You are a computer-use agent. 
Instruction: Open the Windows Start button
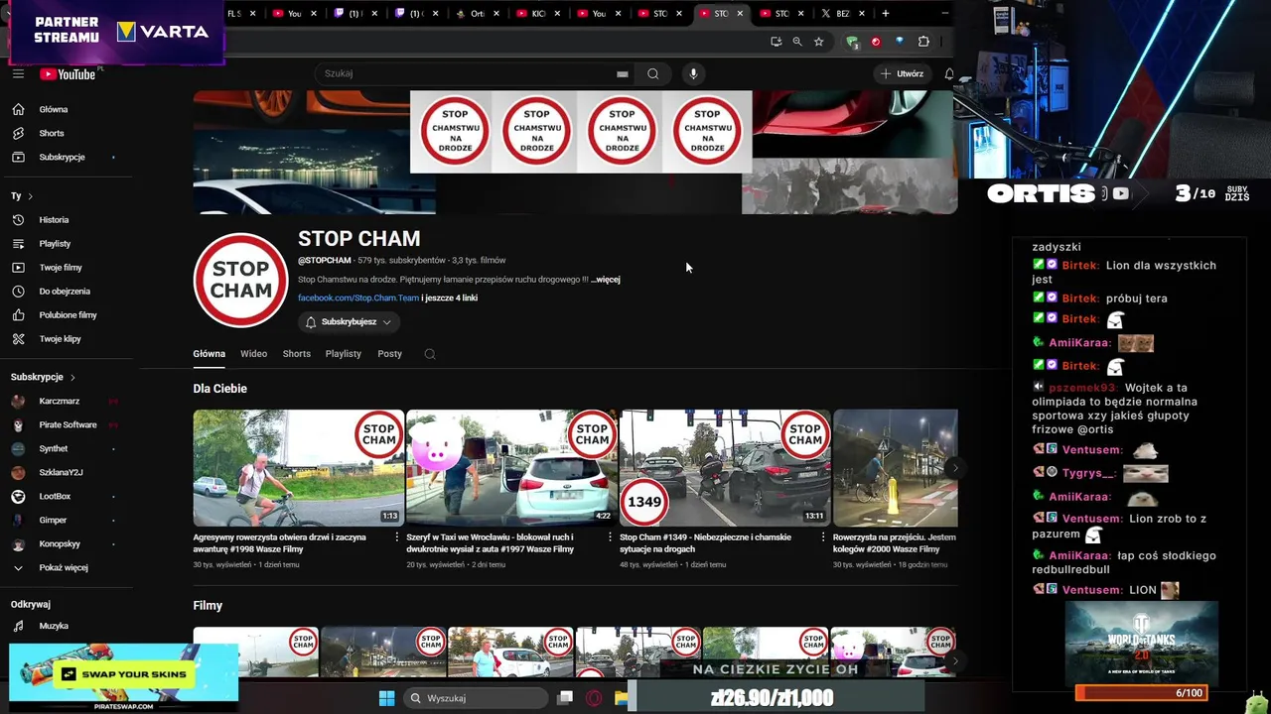[386, 698]
